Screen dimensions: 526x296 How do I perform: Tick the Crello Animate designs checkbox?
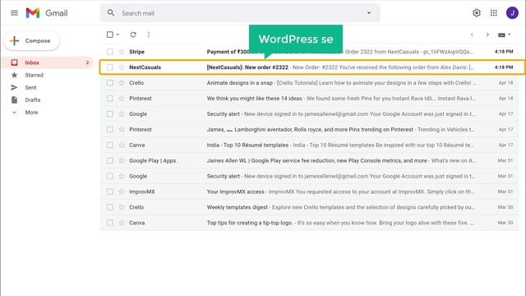(x=109, y=82)
